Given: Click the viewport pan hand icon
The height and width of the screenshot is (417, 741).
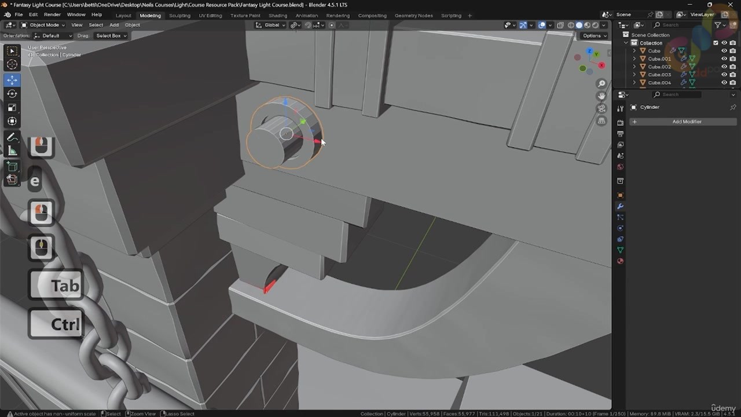Looking at the screenshot, I should (x=602, y=96).
